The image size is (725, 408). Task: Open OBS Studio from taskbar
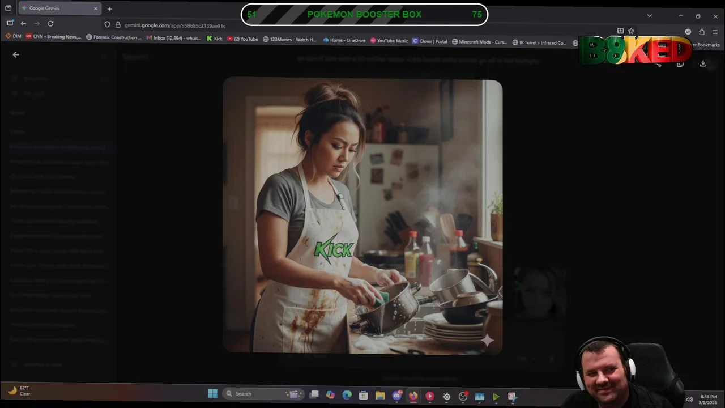coord(463,397)
